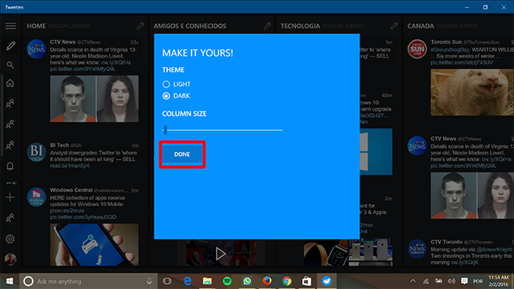Open Spotify from the taskbar
Screen dimensions: 514x289
[x=227, y=281]
